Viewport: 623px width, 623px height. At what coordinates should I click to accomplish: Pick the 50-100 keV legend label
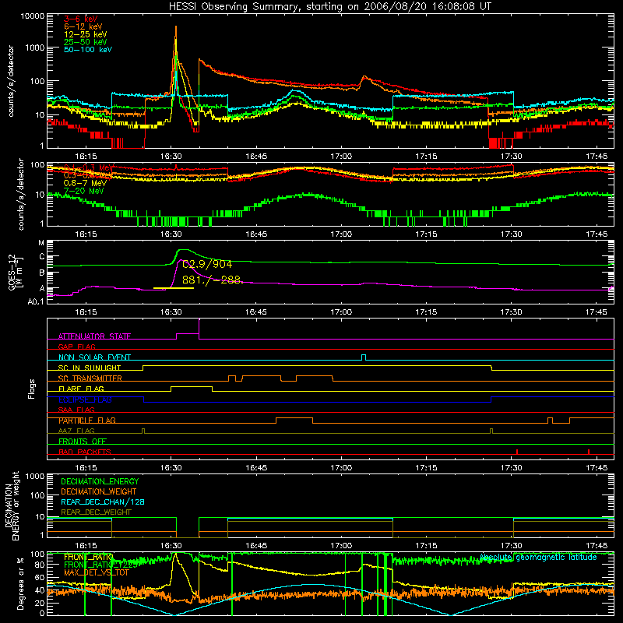(x=88, y=50)
